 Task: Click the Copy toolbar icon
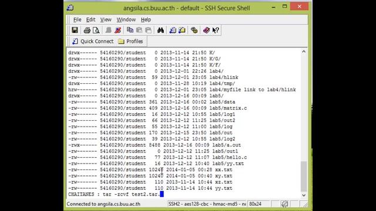click(x=130, y=30)
